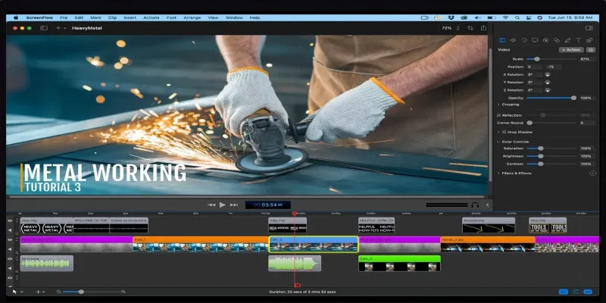Click the middle timeline option icon at bottom right
The image size is (606, 303).
click(576, 292)
